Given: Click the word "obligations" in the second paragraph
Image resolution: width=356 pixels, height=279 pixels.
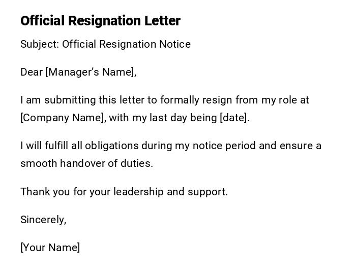Looking at the screenshot, I should click(x=111, y=146).
